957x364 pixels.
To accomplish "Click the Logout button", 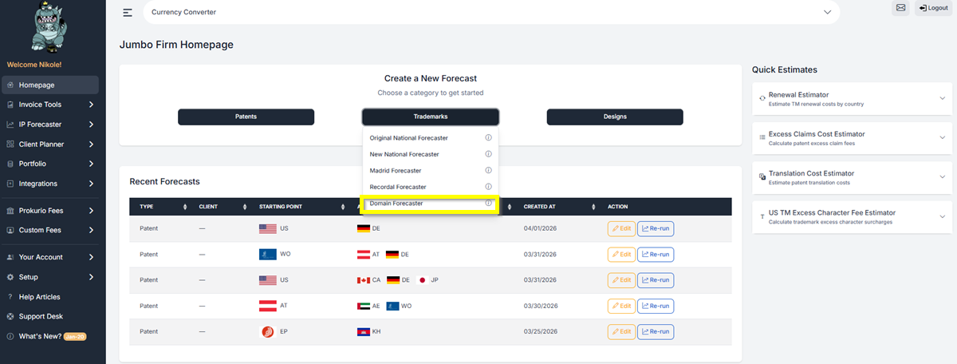I will pyautogui.click(x=933, y=8).
